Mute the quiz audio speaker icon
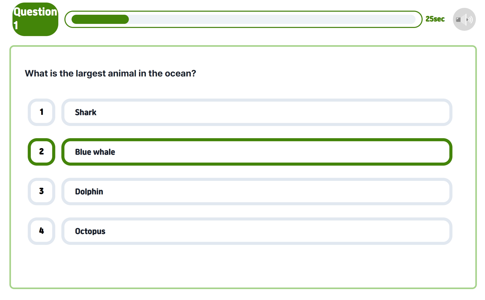The height and width of the screenshot is (300, 485). (x=464, y=19)
